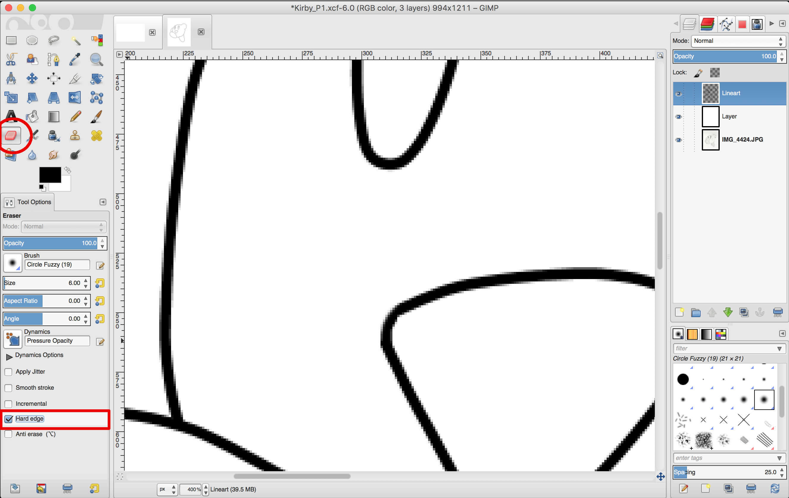Hide the IMG_4424.JPG layer
The width and height of the screenshot is (789, 498).
coord(679,140)
